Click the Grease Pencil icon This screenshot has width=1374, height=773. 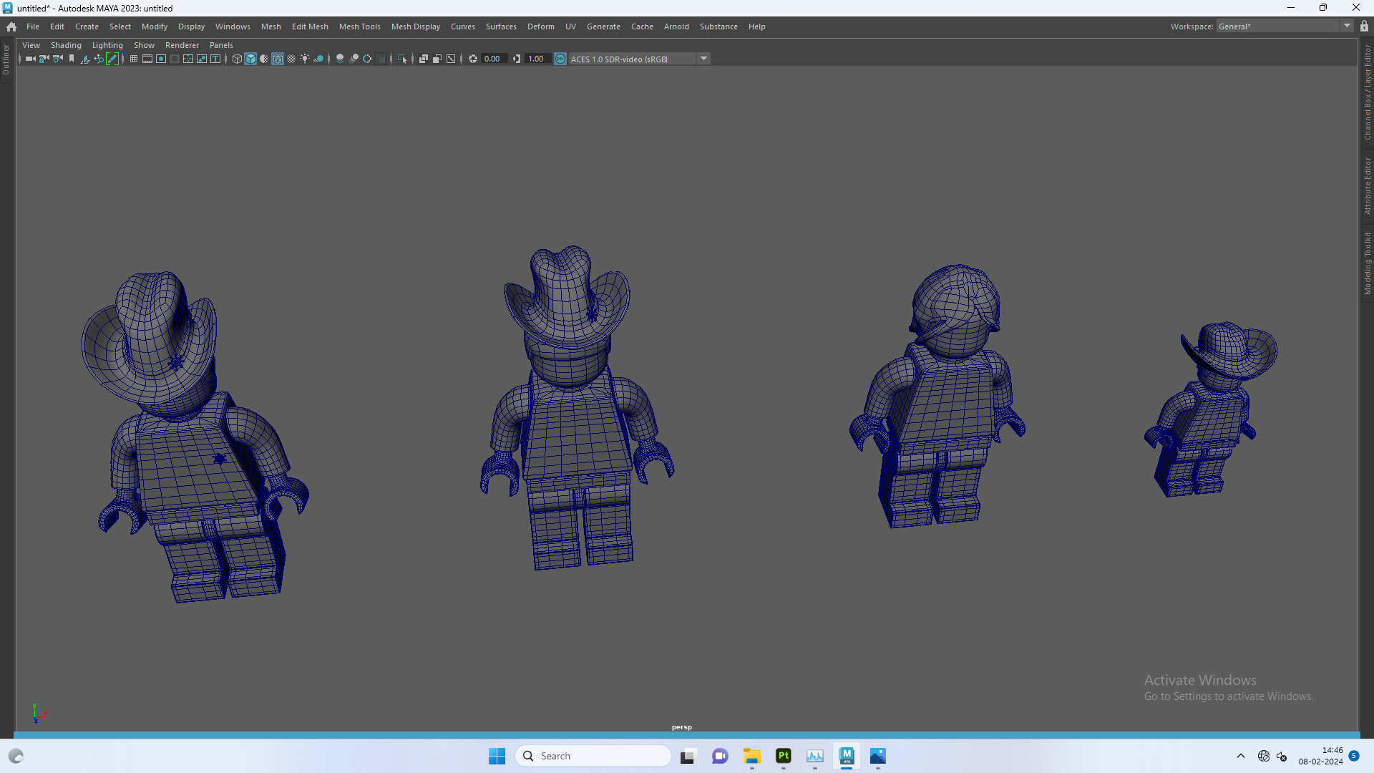(x=112, y=59)
